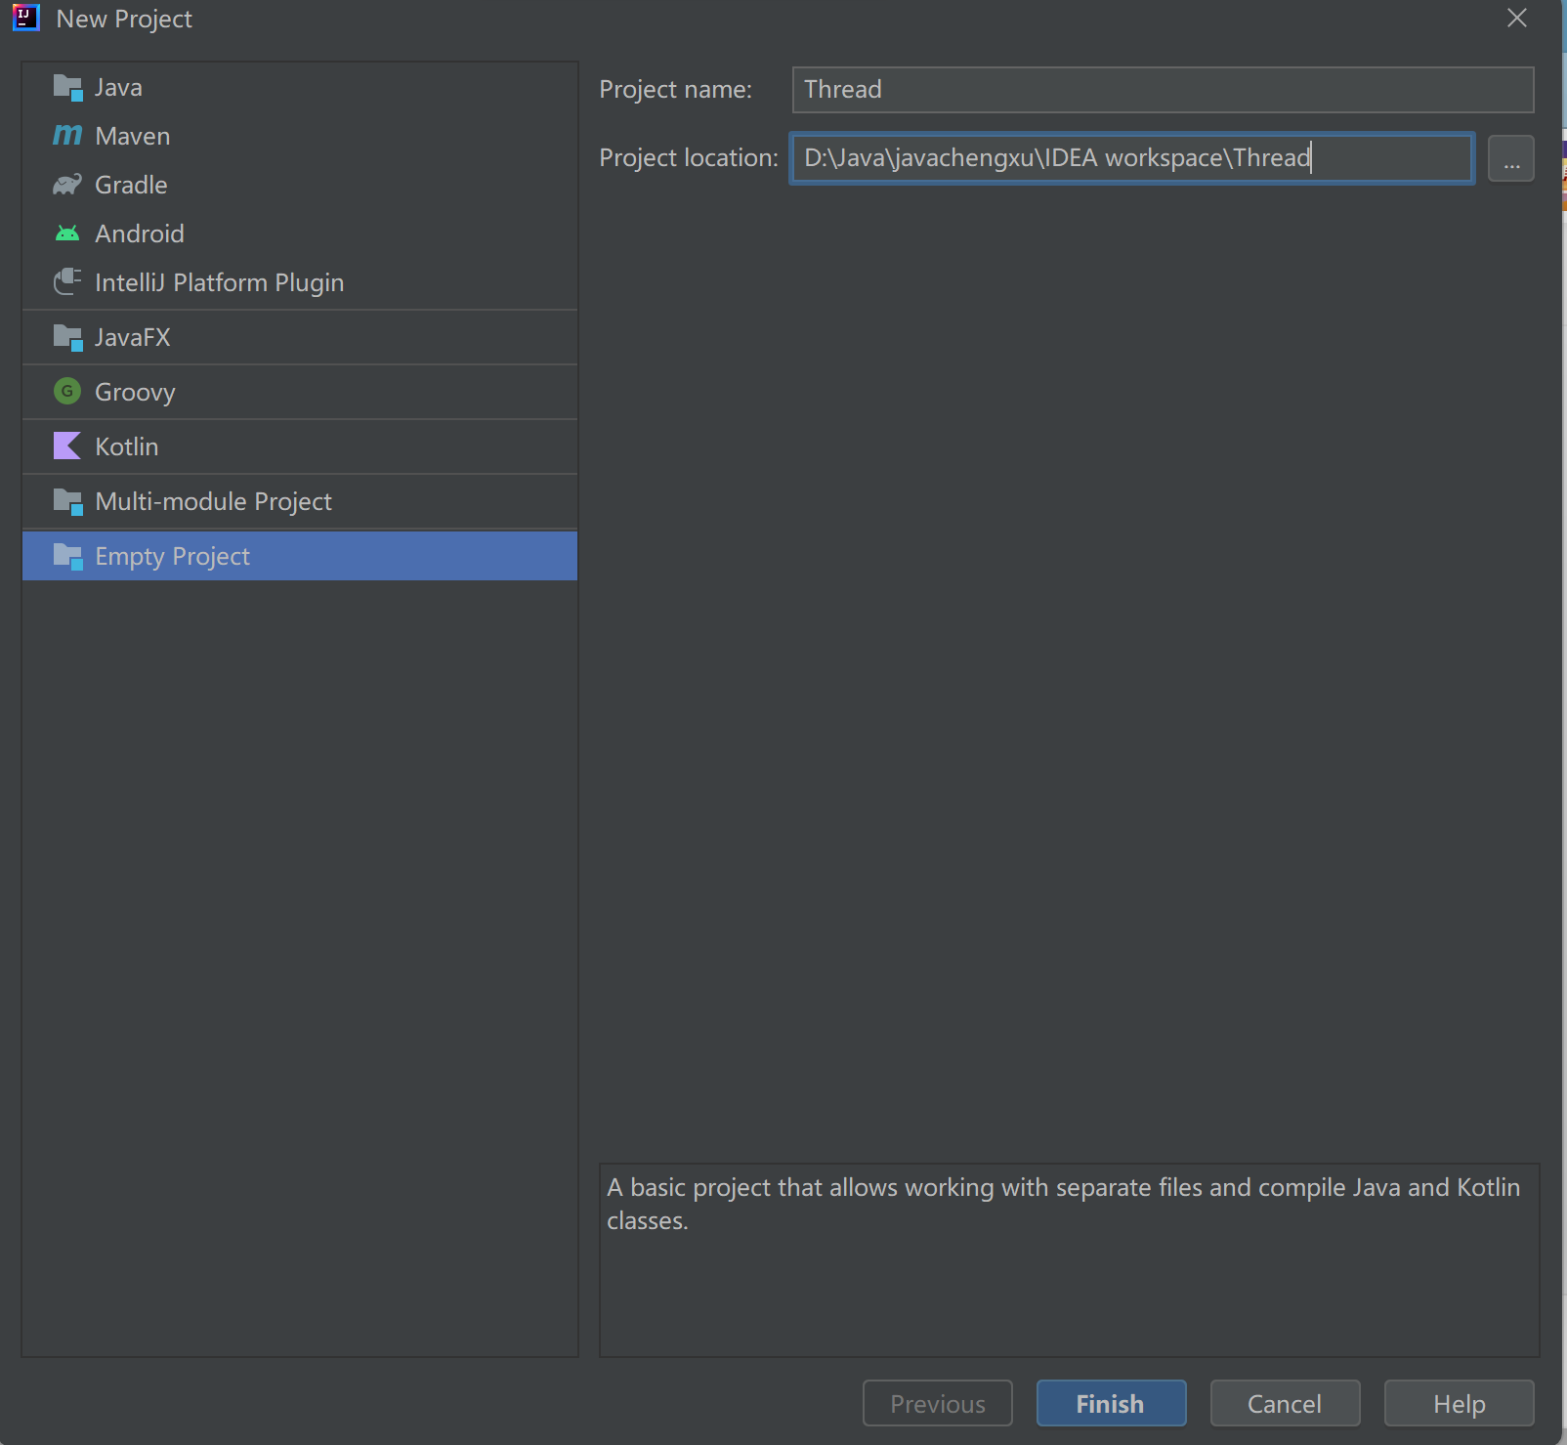Image resolution: width=1567 pixels, height=1445 pixels.
Task: Click the Maven 'm' icon
Action: pos(67,135)
